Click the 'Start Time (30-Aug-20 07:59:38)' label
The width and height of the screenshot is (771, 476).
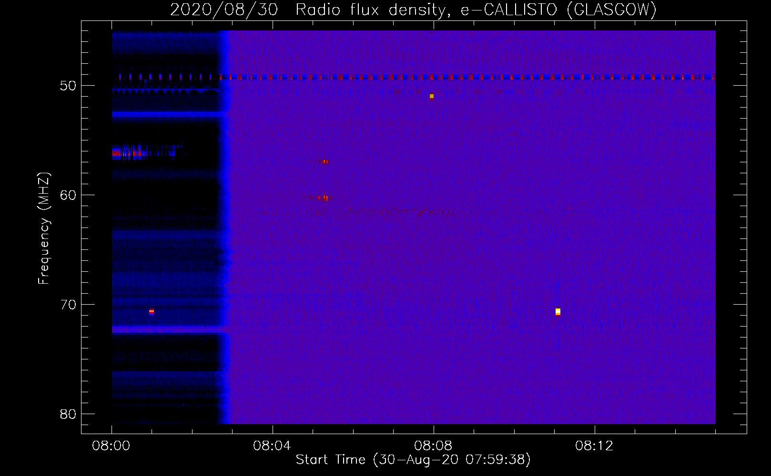click(x=413, y=460)
